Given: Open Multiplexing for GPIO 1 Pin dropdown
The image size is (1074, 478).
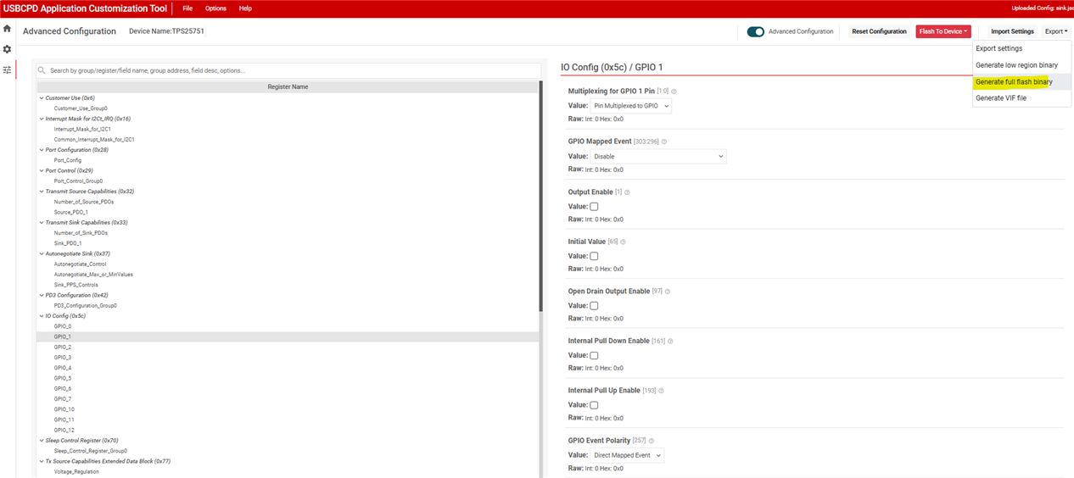Looking at the screenshot, I should [630, 106].
